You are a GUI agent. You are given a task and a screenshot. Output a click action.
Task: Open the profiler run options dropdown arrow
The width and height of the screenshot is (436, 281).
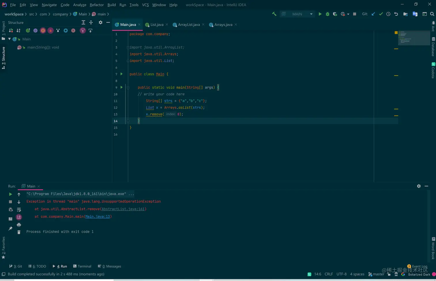point(348,14)
